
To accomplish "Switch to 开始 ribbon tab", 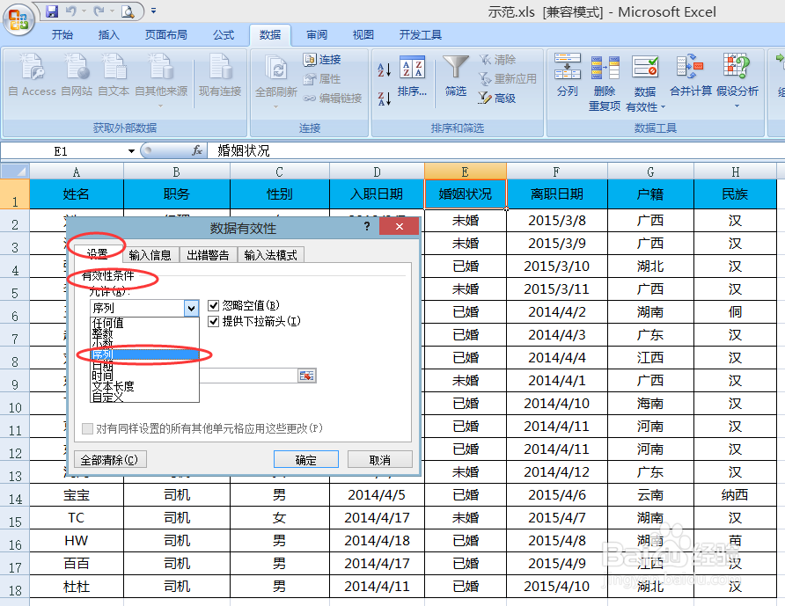I will click(x=62, y=34).
